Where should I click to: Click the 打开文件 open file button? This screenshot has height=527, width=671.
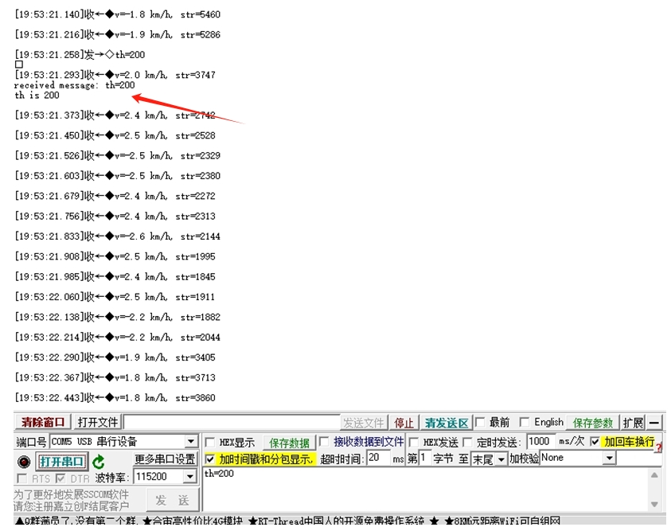pos(98,422)
